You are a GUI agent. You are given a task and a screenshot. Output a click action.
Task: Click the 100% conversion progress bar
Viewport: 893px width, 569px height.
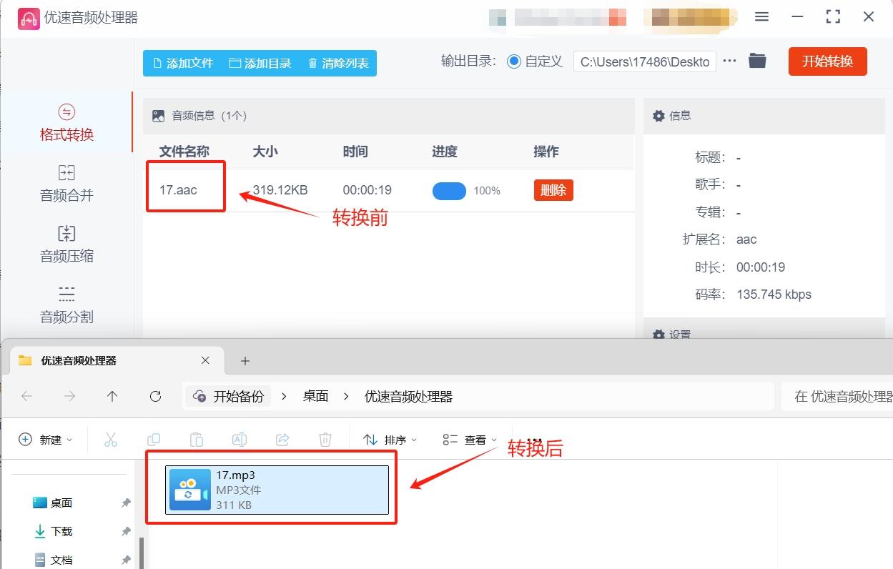[x=449, y=191]
